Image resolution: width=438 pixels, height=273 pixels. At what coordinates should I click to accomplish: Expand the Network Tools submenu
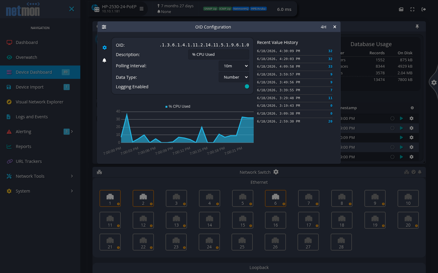(x=72, y=176)
